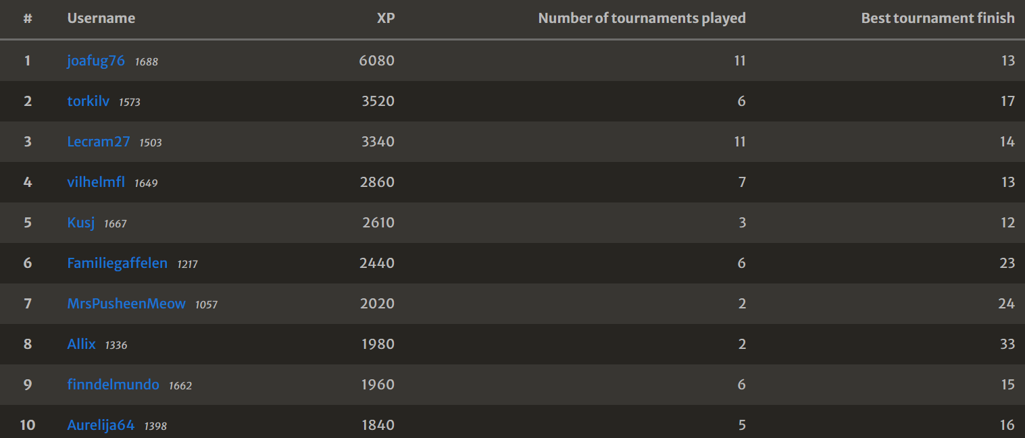1025x438 pixels.
Task: Sort by Best tournament finish header
Action: coord(937,18)
